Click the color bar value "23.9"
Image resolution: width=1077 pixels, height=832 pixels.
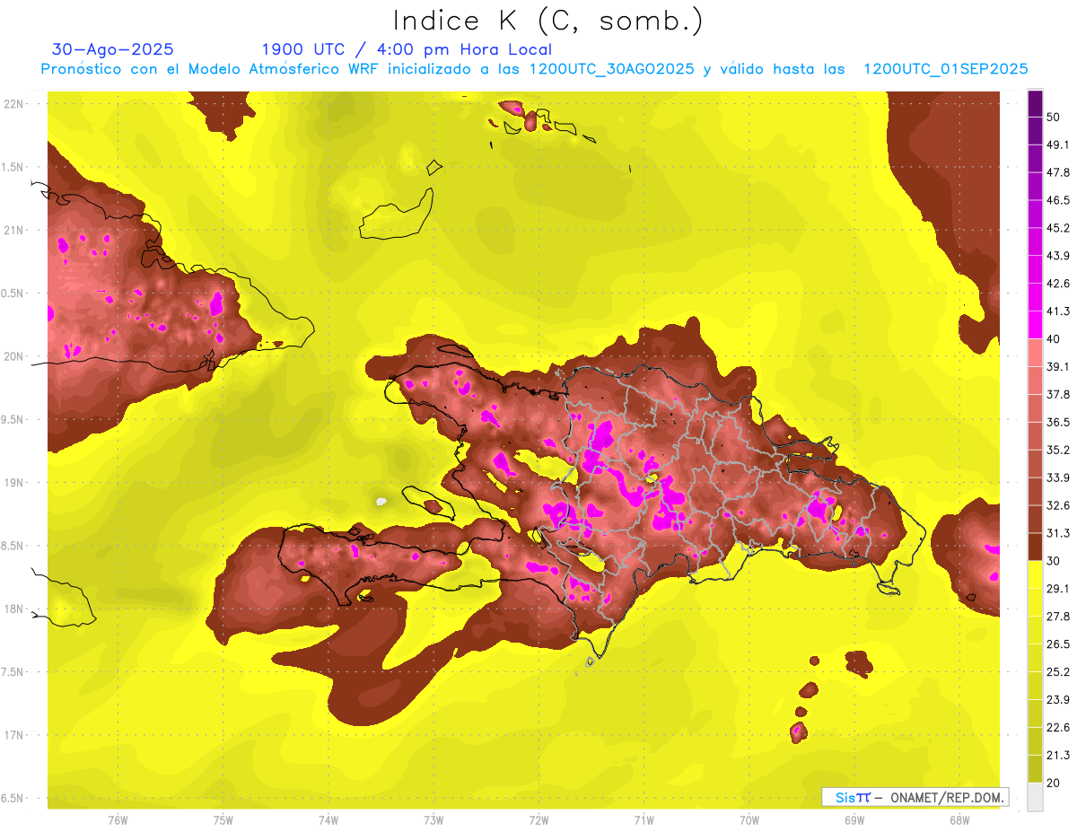1057,700
